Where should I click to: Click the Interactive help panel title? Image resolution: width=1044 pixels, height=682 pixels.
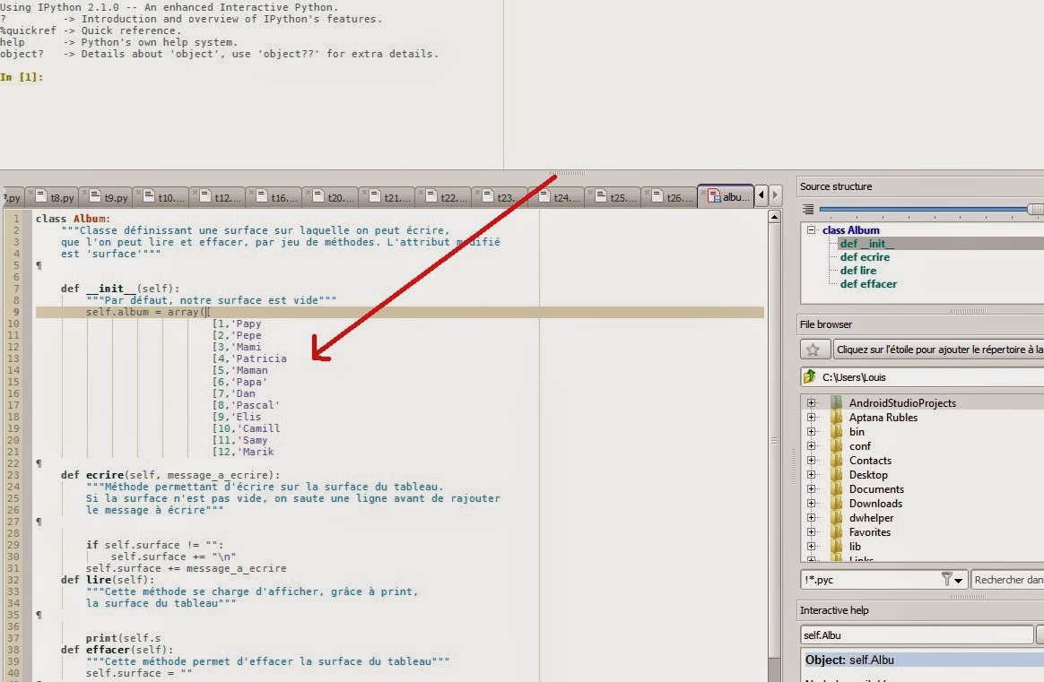coord(834,610)
